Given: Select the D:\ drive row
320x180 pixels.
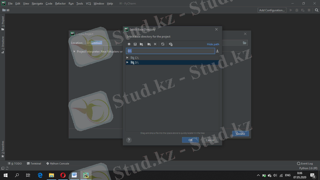Looking at the screenshot, I should pos(172,62).
